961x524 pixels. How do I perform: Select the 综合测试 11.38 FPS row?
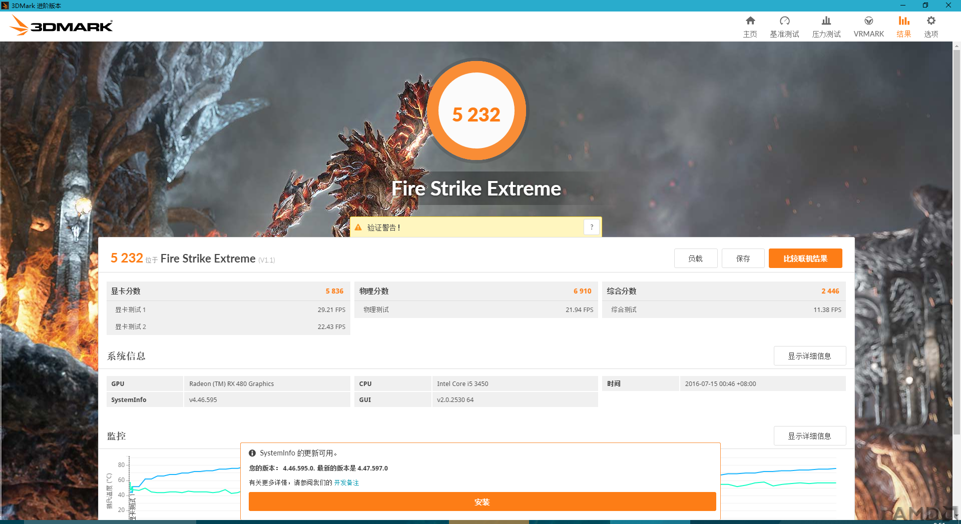pyautogui.click(x=724, y=309)
